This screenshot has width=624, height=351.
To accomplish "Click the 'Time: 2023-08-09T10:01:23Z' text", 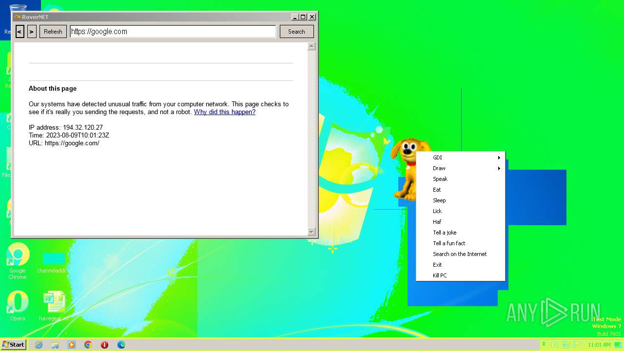I will coord(69,136).
